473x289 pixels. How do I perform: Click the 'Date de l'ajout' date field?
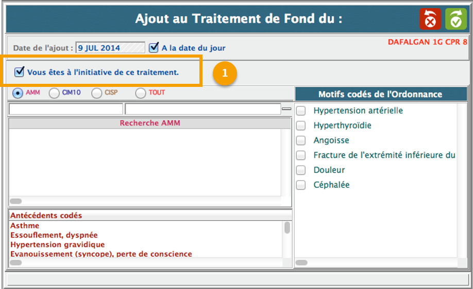[x=110, y=48]
